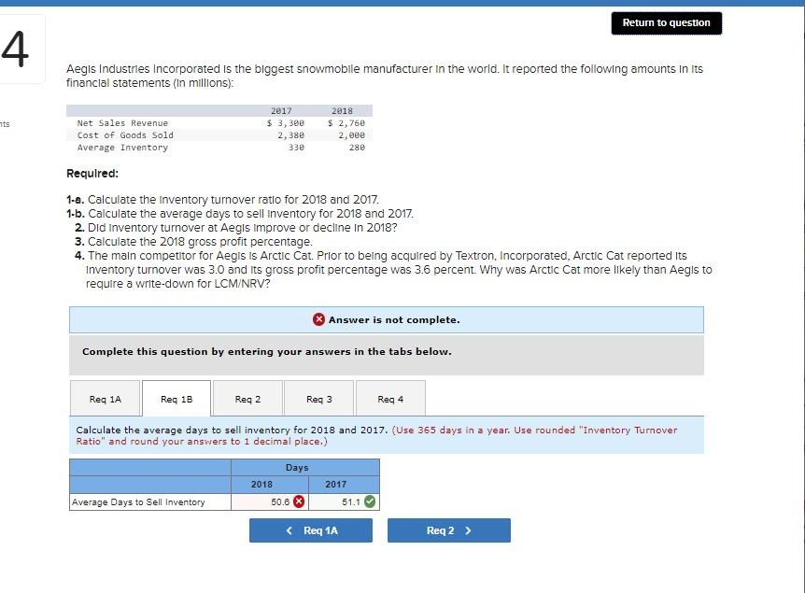The image size is (805, 593).
Task: Click the Net Sales Revenue row label
Action: (x=122, y=123)
